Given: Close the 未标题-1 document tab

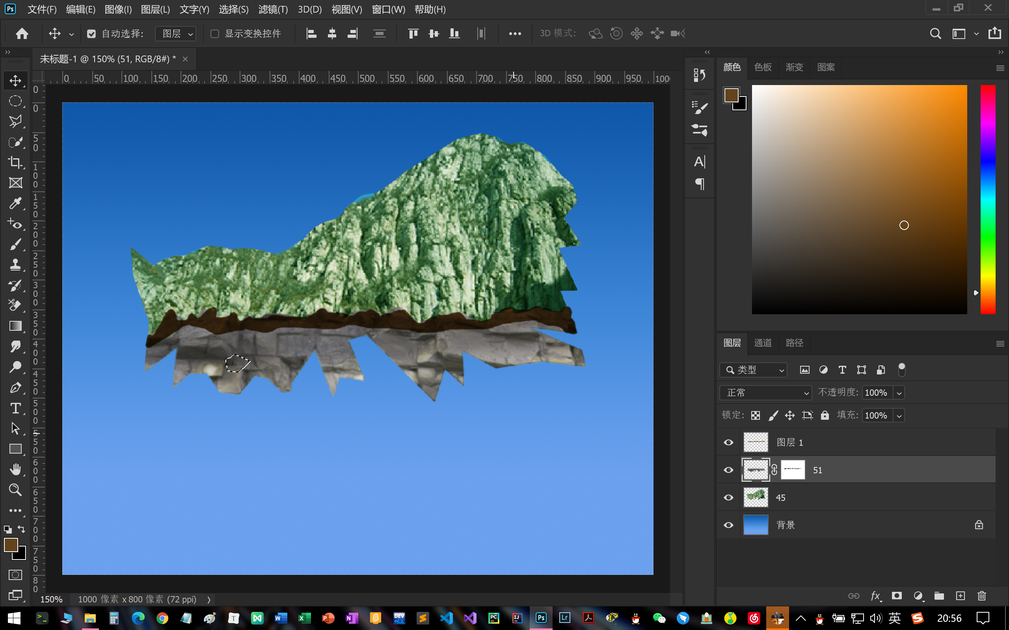Looking at the screenshot, I should 185,59.
